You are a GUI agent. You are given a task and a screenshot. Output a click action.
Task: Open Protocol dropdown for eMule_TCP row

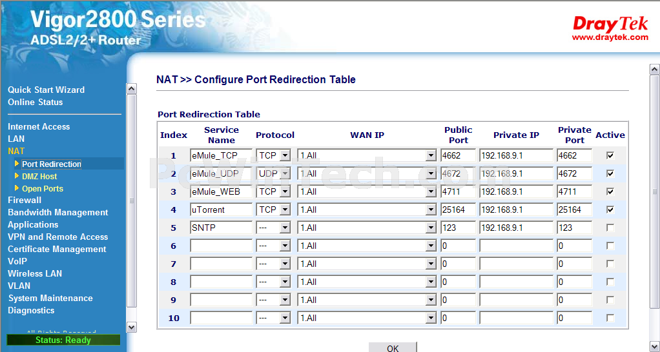[x=274, y=155]
